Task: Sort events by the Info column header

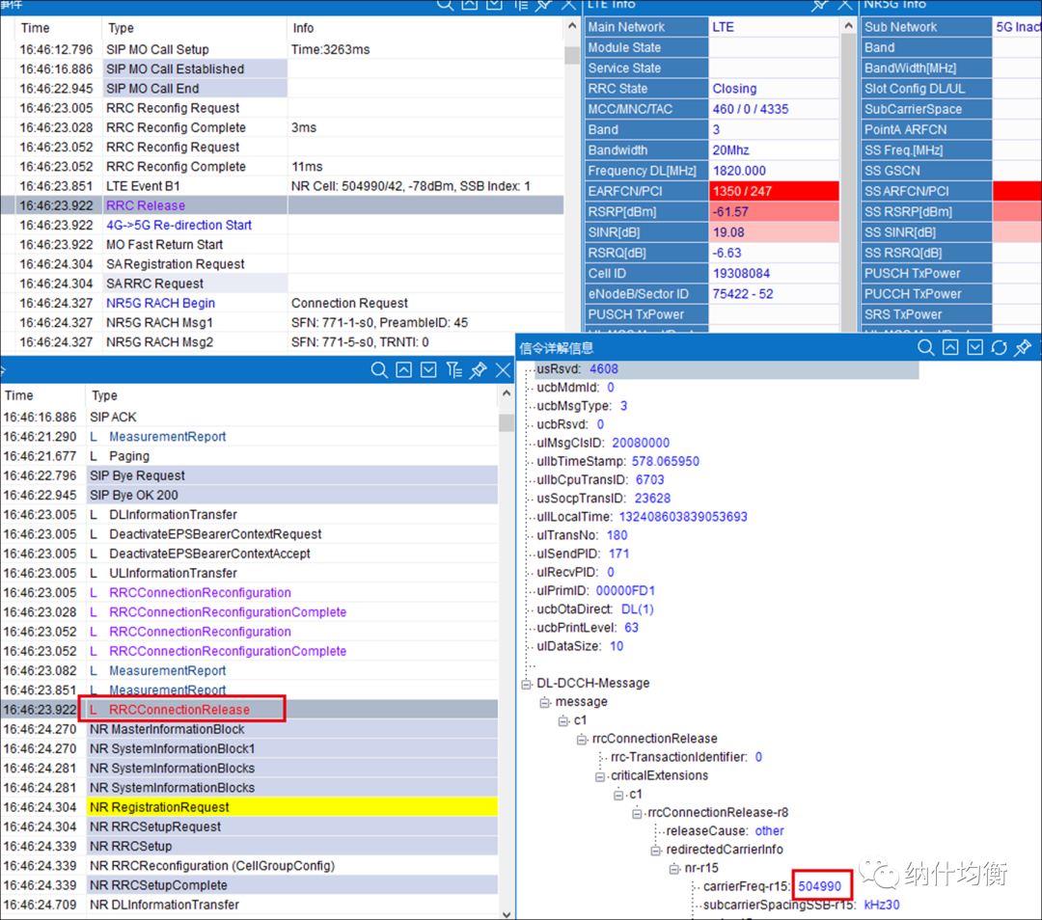Action: click(425, 28)
